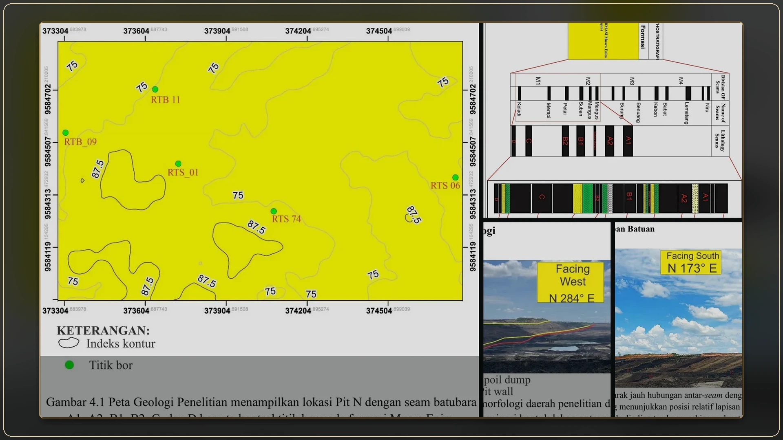The height and width of the screenshot is (440, 783).
Task: Select the 'Indeks kontur' legend text
Action: 121,343
